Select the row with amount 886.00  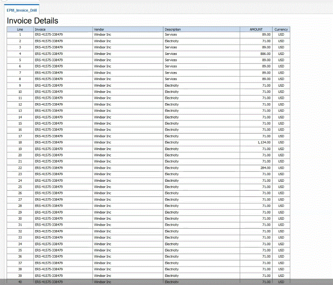[x=148, y=53]
